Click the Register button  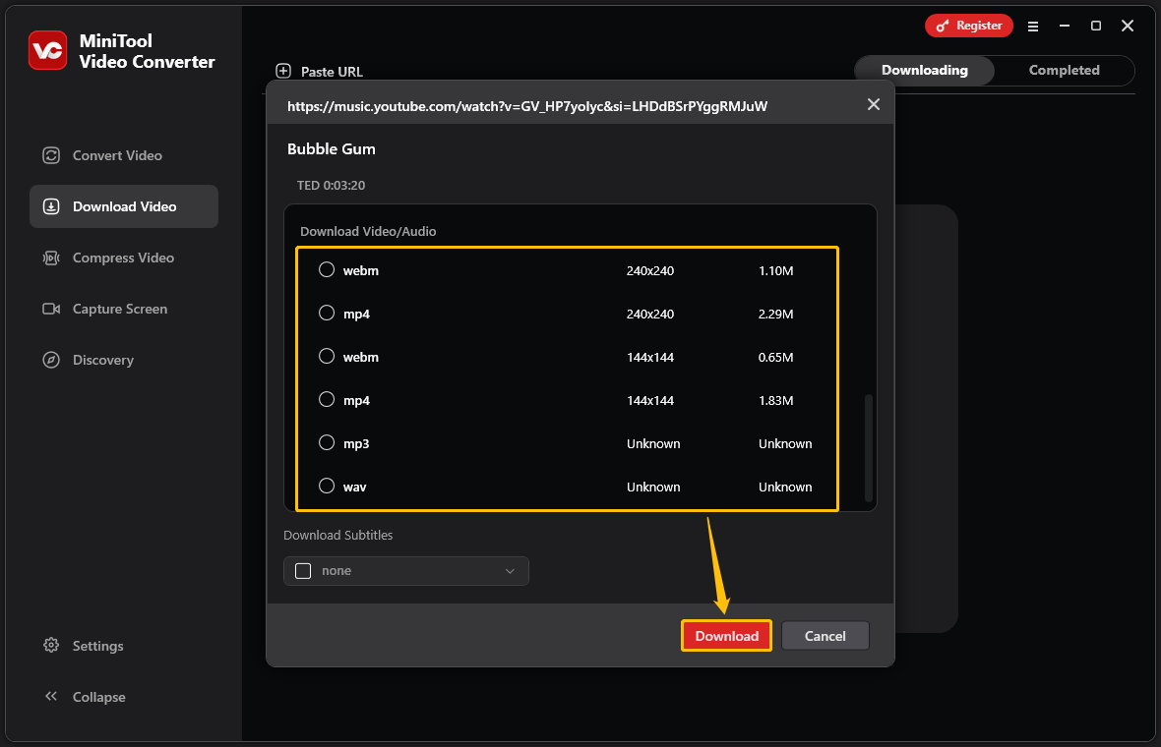[x=968, y=26]
